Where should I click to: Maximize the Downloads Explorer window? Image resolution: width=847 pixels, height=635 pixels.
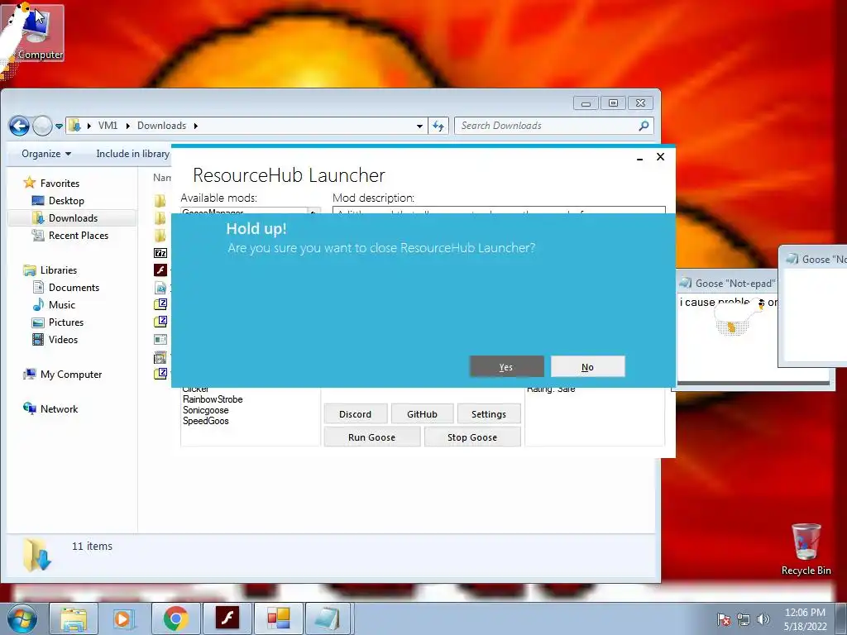(x=613, y=103)
